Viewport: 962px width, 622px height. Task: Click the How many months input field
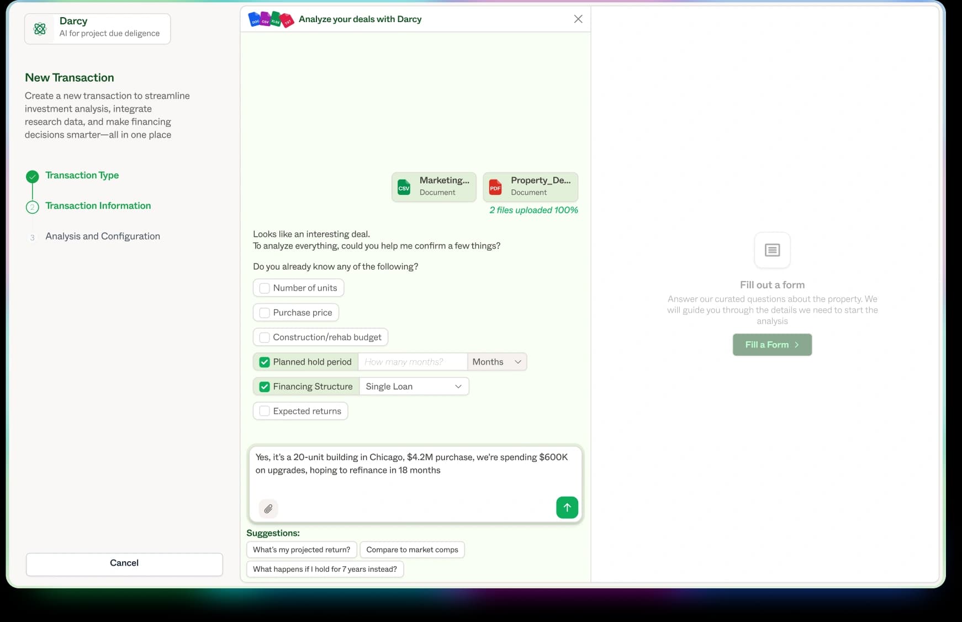point(412,362)
